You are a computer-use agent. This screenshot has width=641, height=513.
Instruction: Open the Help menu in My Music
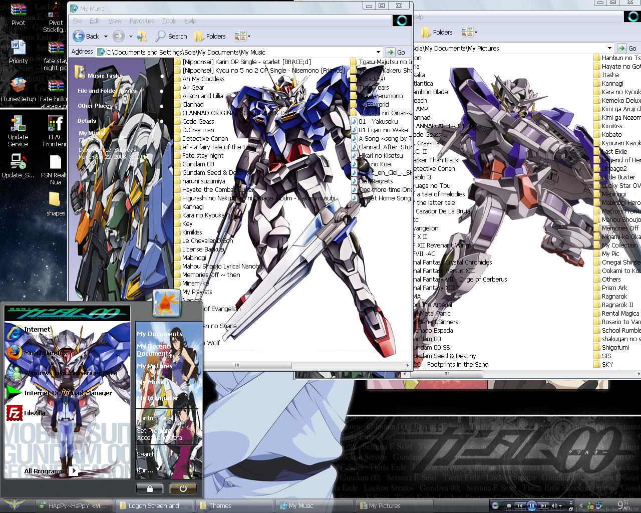click(190, 21)
